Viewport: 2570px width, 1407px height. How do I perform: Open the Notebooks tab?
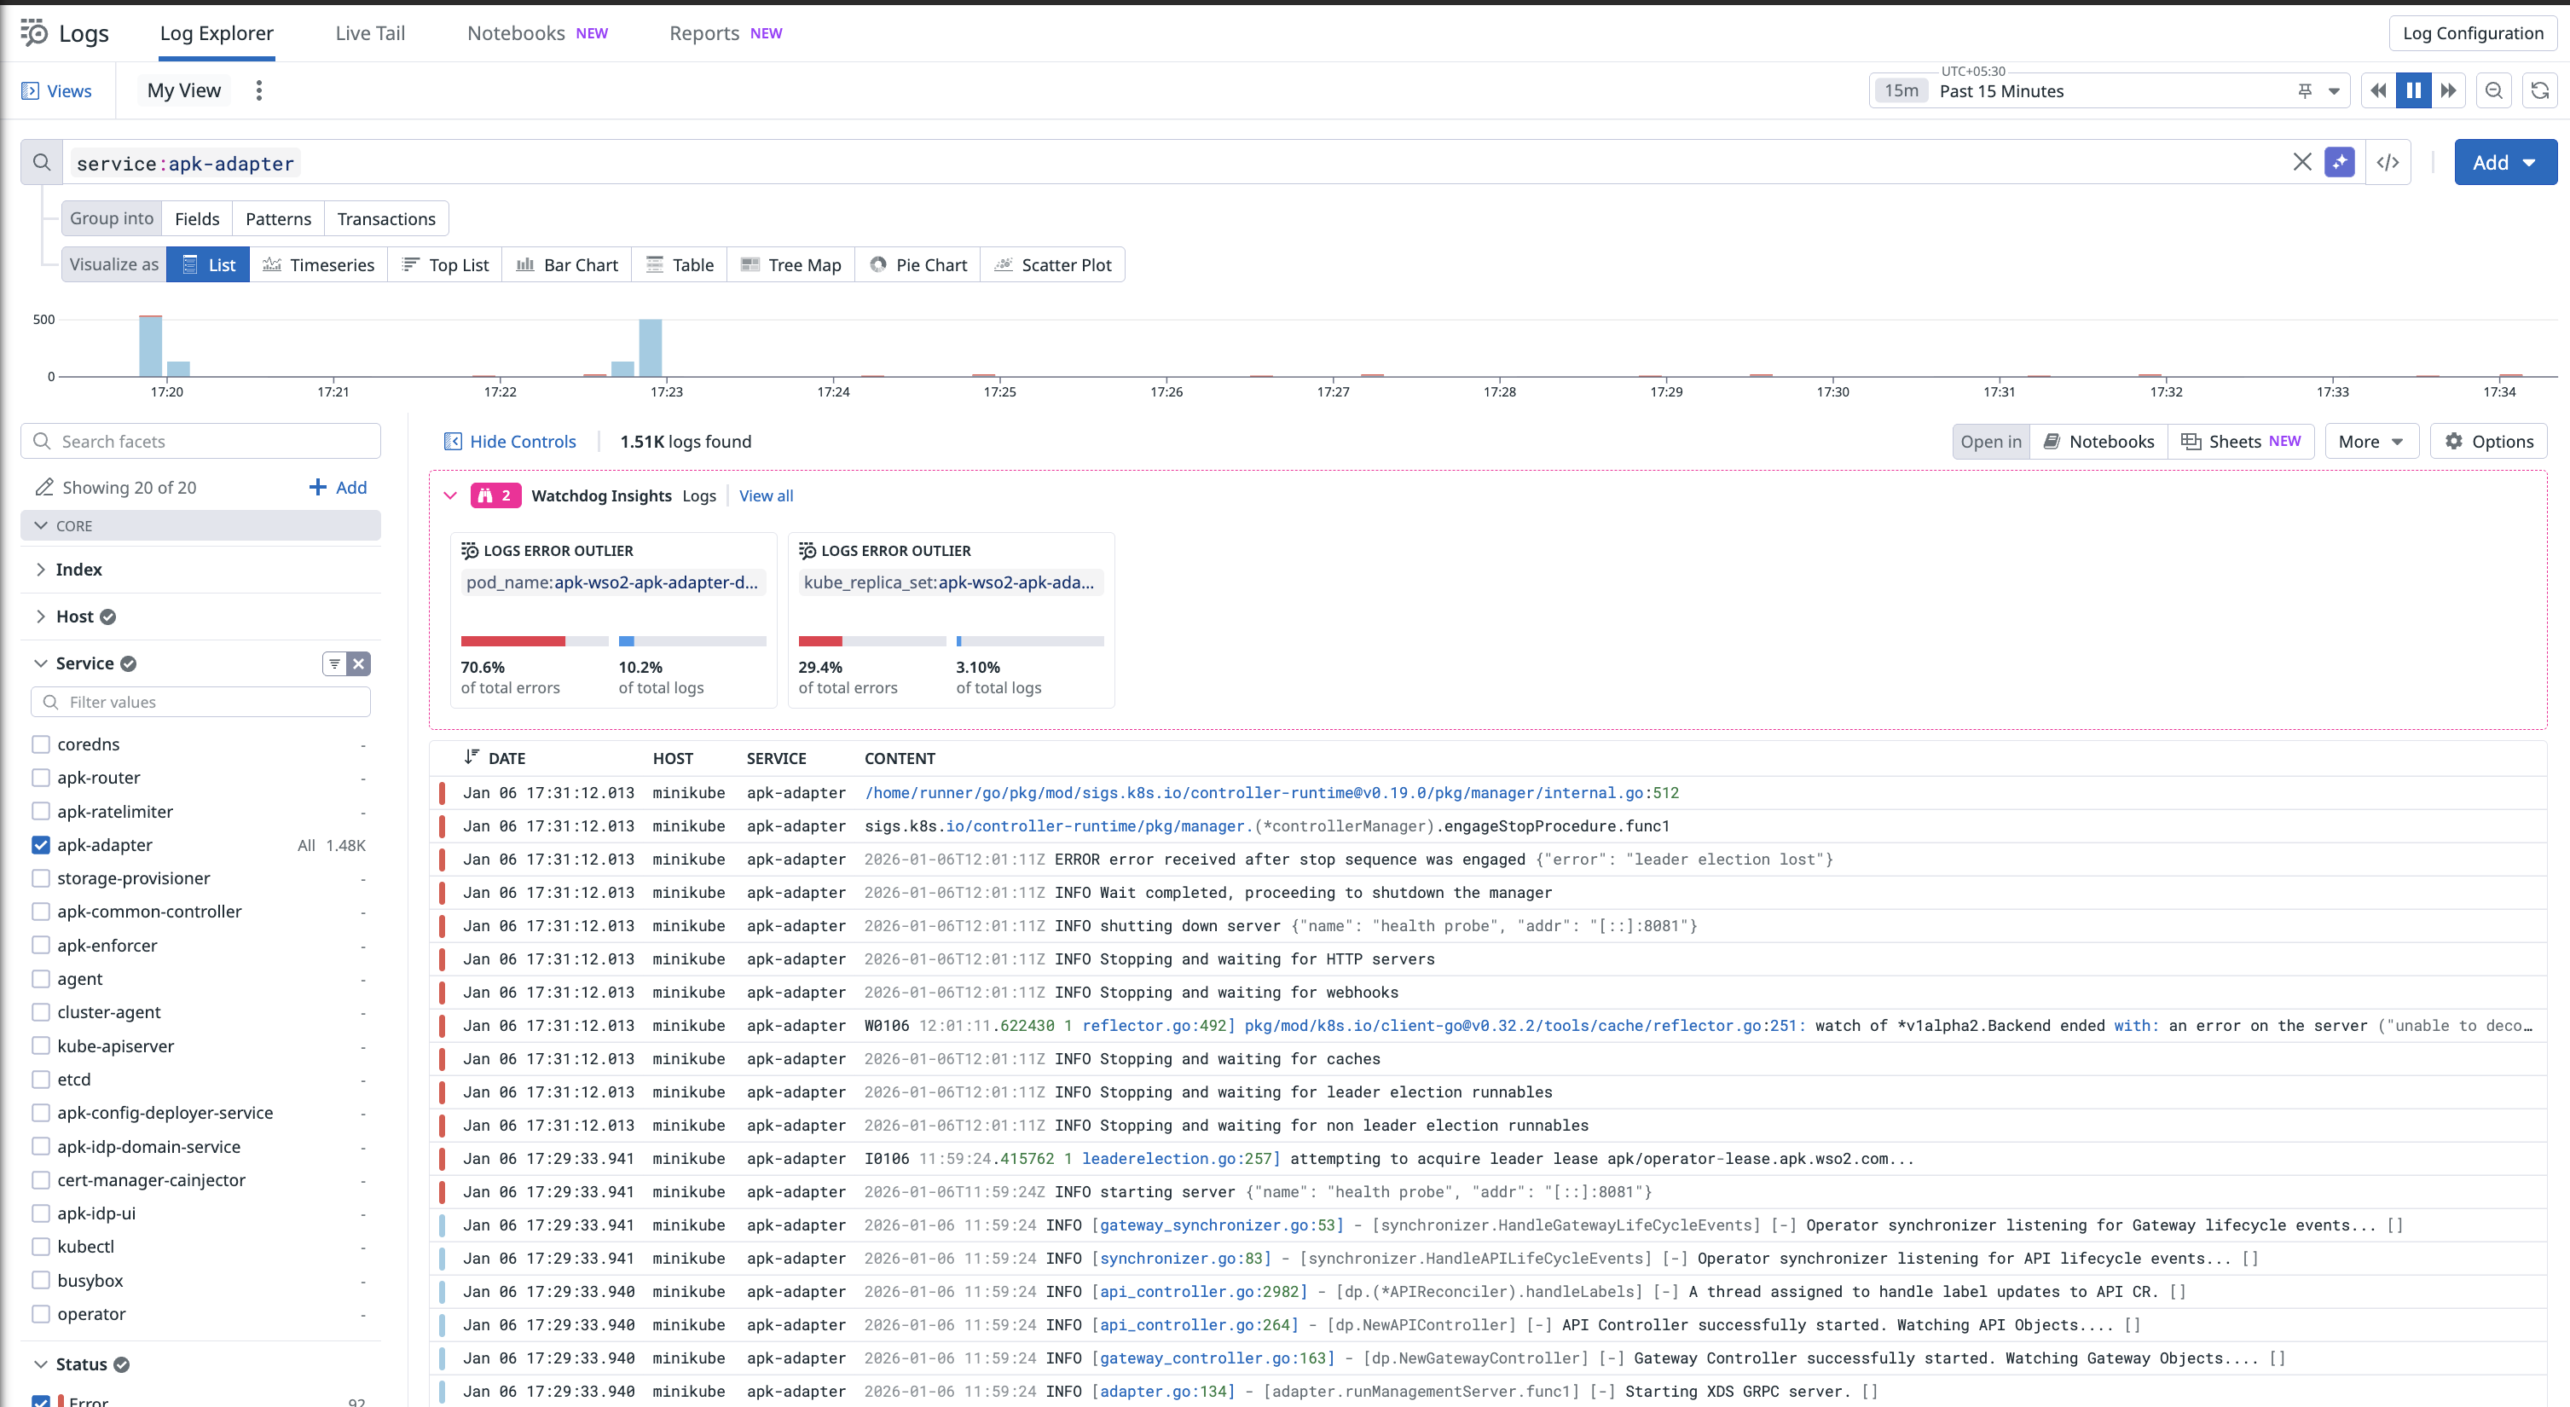tap(536, 33)
